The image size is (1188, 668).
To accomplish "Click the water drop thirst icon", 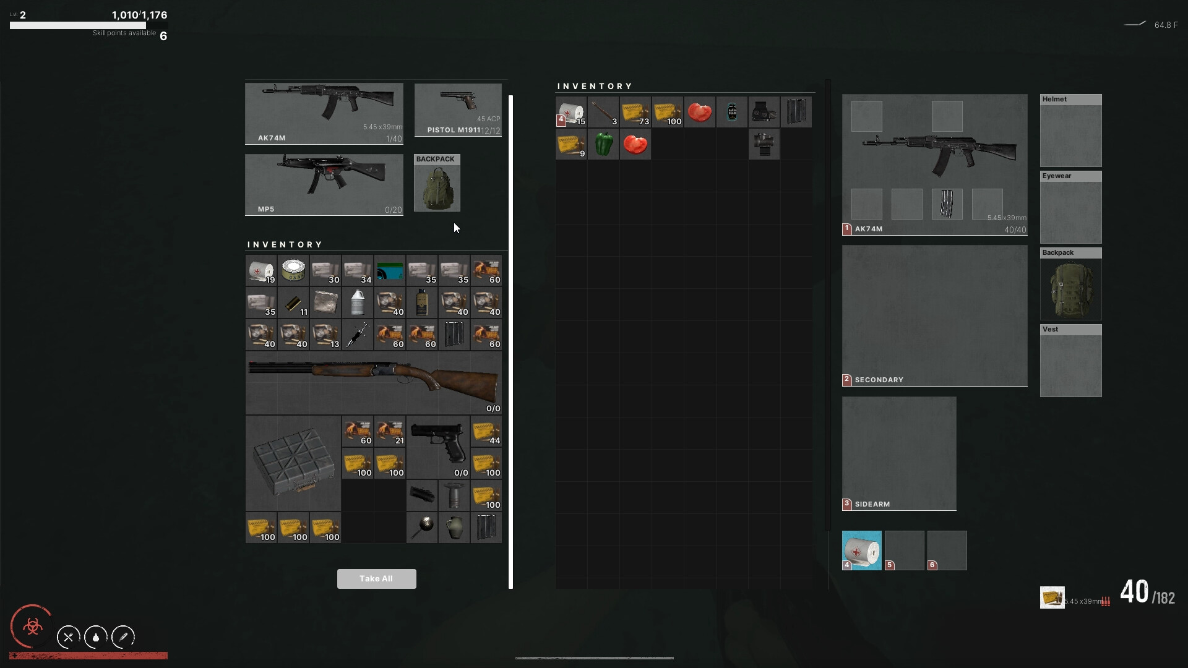I will click(95, 637).
